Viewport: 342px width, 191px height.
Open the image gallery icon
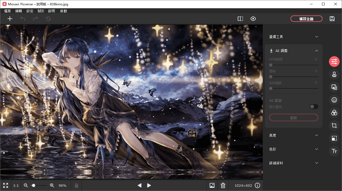coord(212,185)
